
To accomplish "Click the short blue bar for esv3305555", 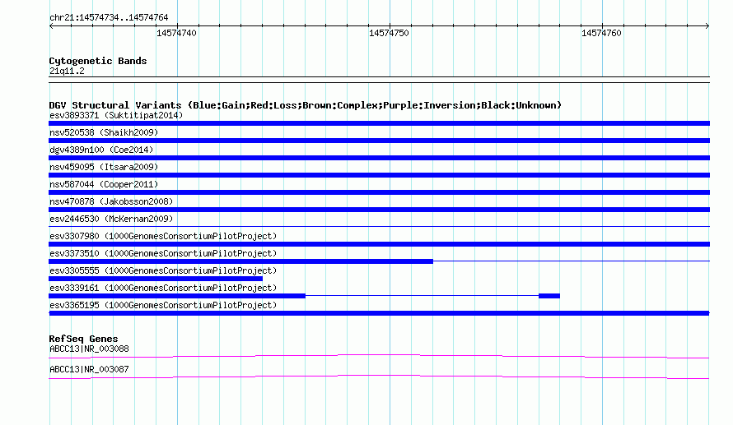I will (156, 279).
